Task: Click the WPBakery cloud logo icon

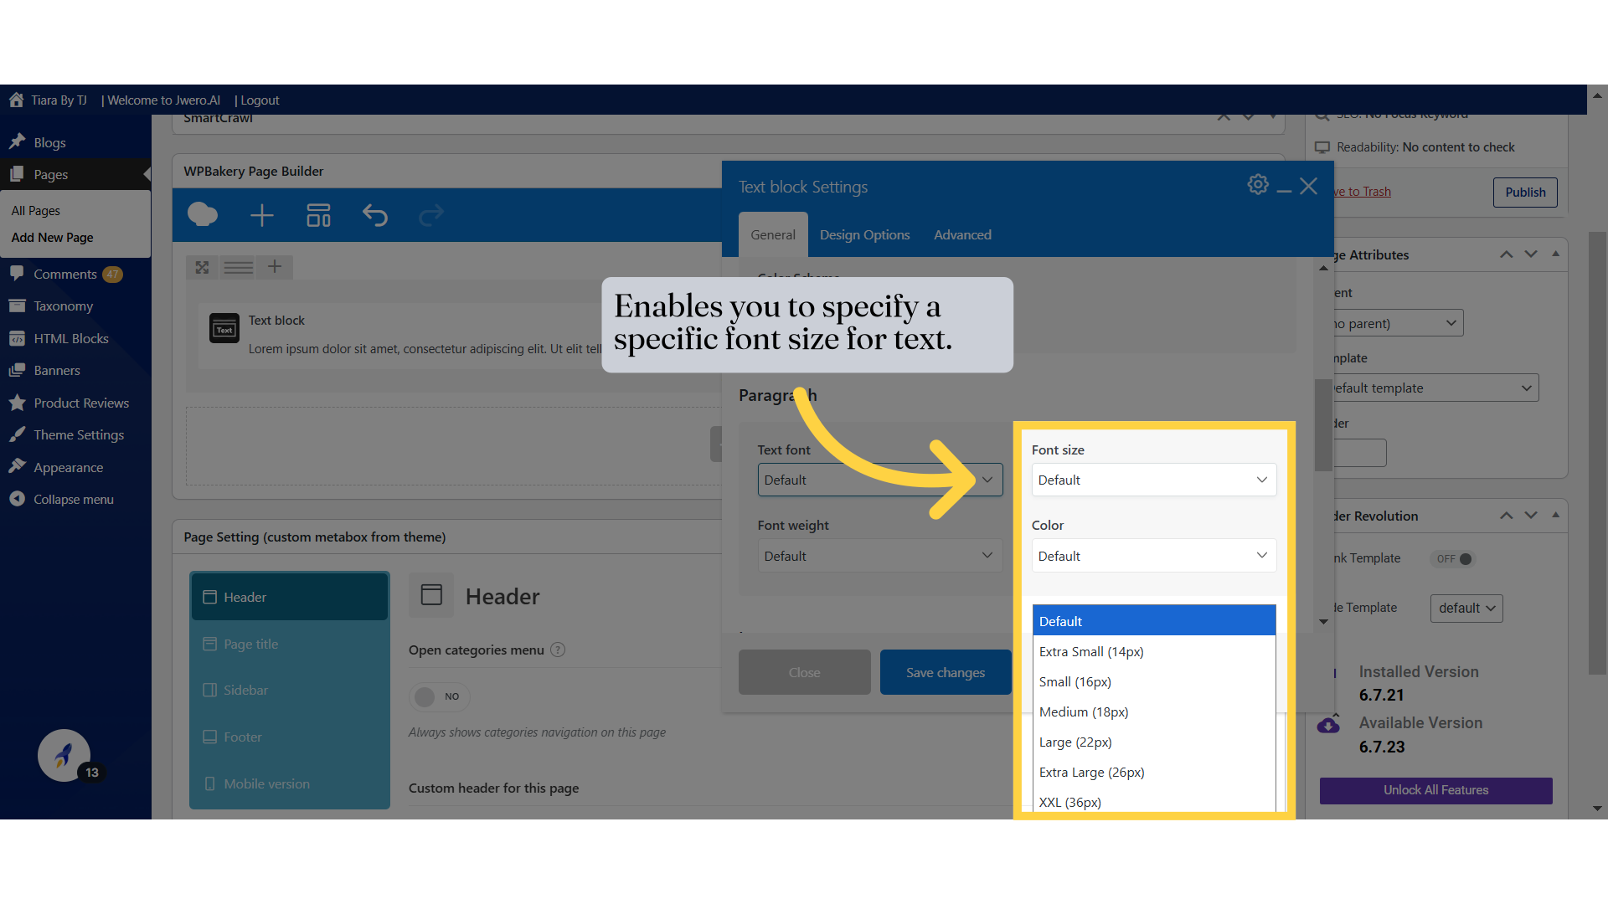Action: pyautogui.click(x=202, y=215)
